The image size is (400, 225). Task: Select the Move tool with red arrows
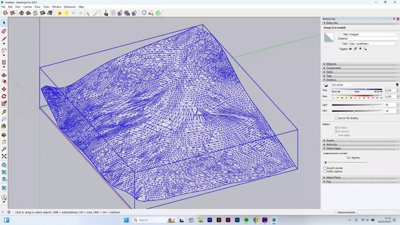(x=4, y=89)
